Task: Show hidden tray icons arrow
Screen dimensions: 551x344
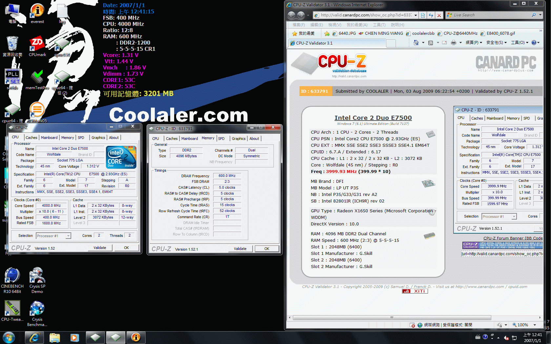Action: 499,338
